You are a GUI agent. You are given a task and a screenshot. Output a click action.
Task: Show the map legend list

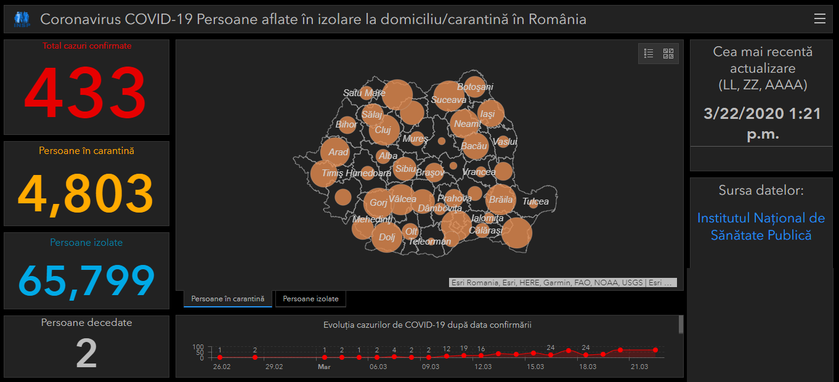coord(649,54)
